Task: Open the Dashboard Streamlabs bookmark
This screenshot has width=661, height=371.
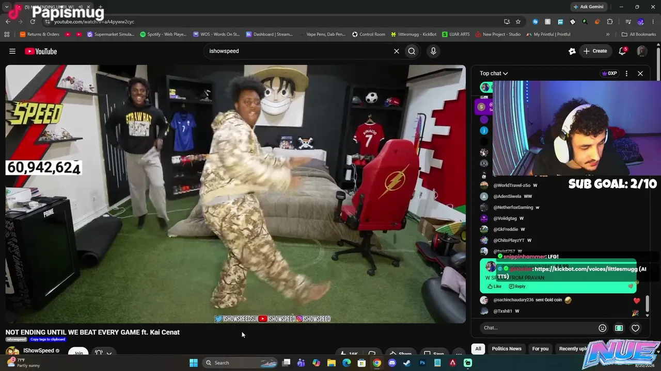Action: [x=270, y=35]
